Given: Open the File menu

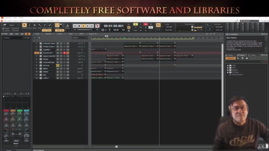Looking at the screenshot, I should [x=5, y=21].
